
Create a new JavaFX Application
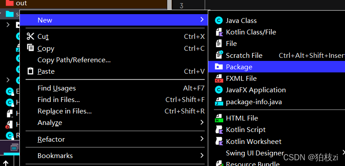coord(277,90)
